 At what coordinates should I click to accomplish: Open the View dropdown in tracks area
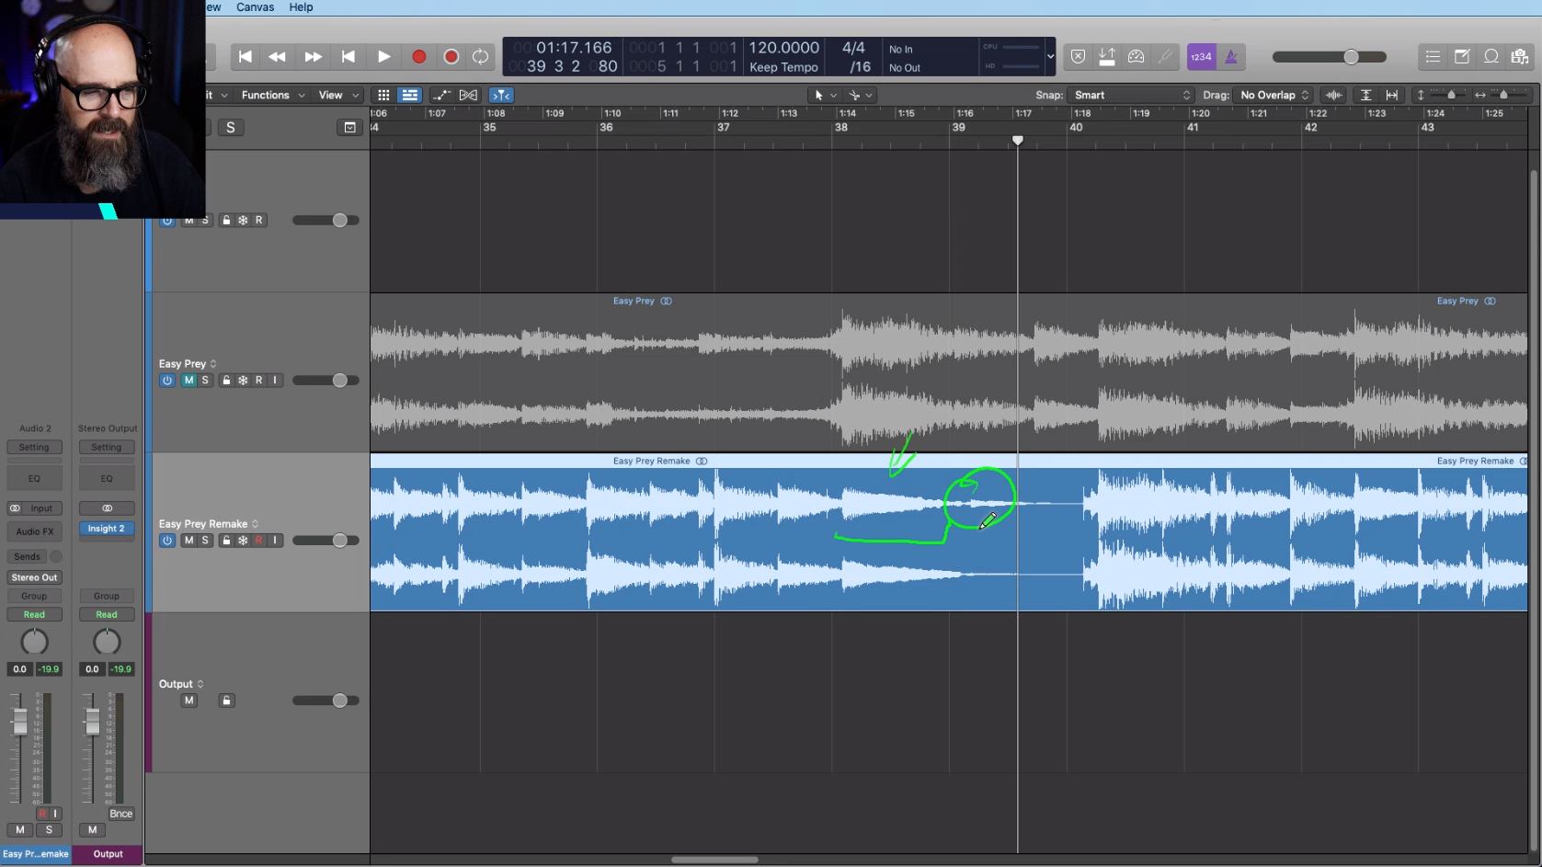click(338, 96)
